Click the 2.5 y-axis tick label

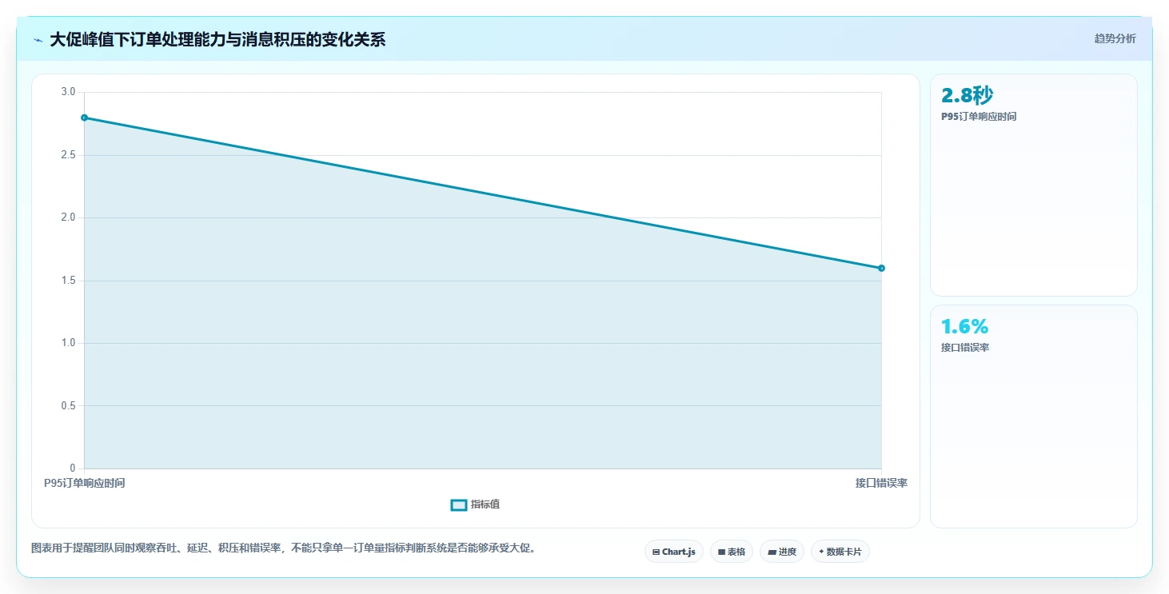click(x=68, y=155)
